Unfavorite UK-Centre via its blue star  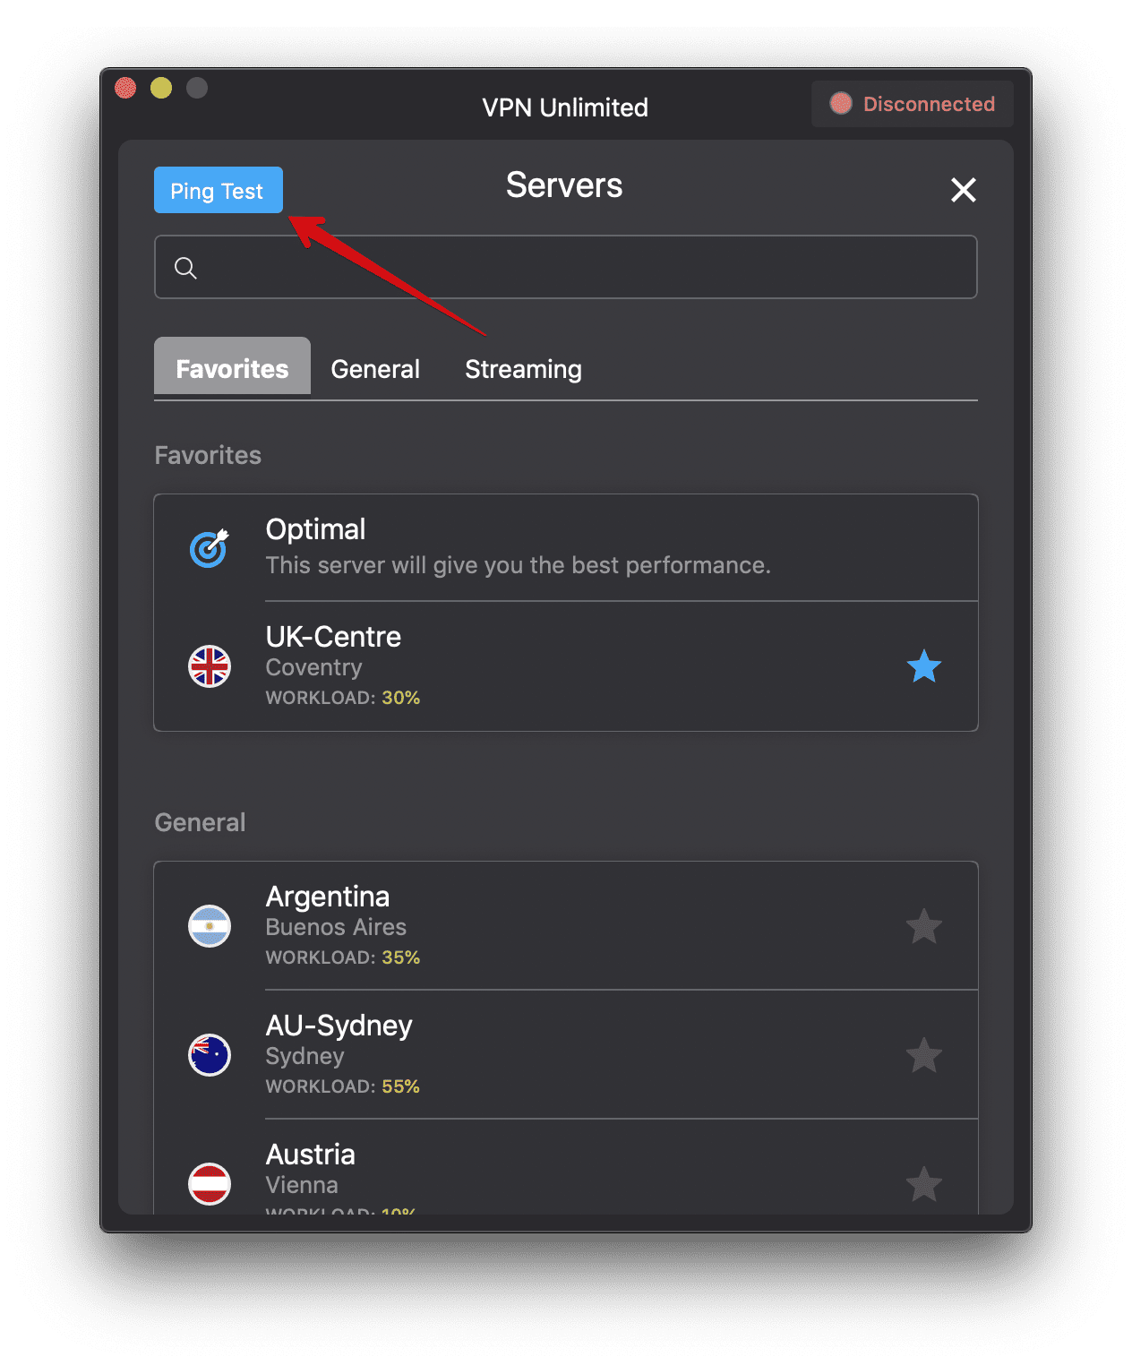coord(923,666)
